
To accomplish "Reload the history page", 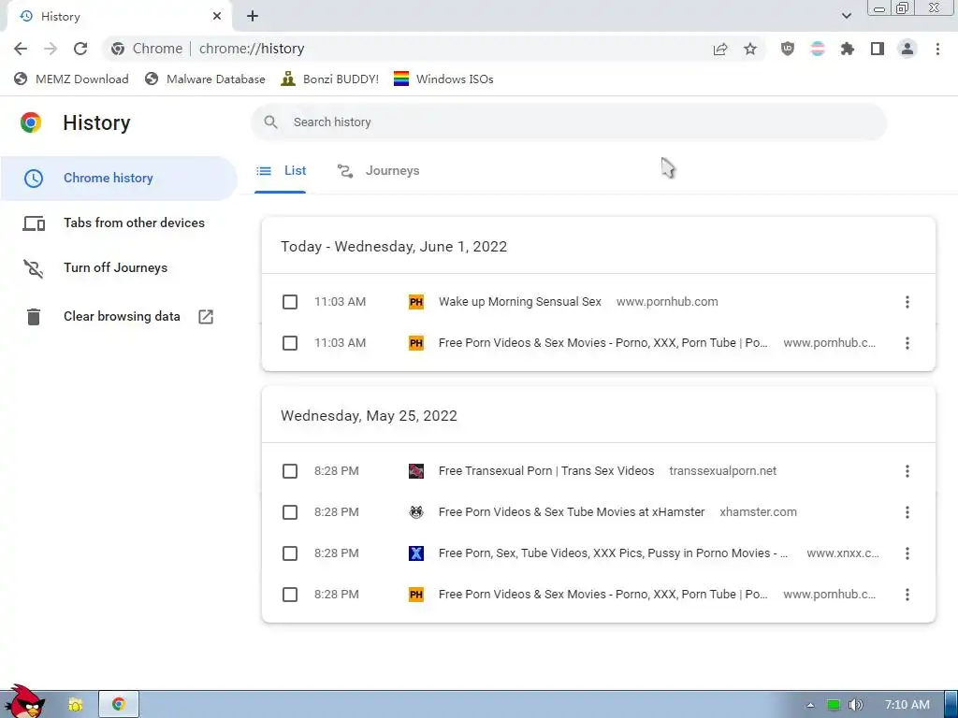I will pos(80,49).
